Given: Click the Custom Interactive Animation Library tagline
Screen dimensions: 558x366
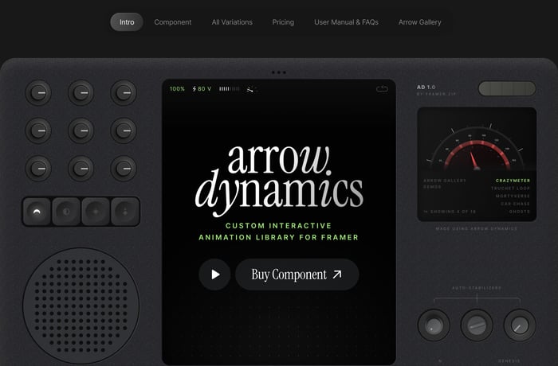Looking at the screenshot, I should pyautogui.click(x=279, y=232).
